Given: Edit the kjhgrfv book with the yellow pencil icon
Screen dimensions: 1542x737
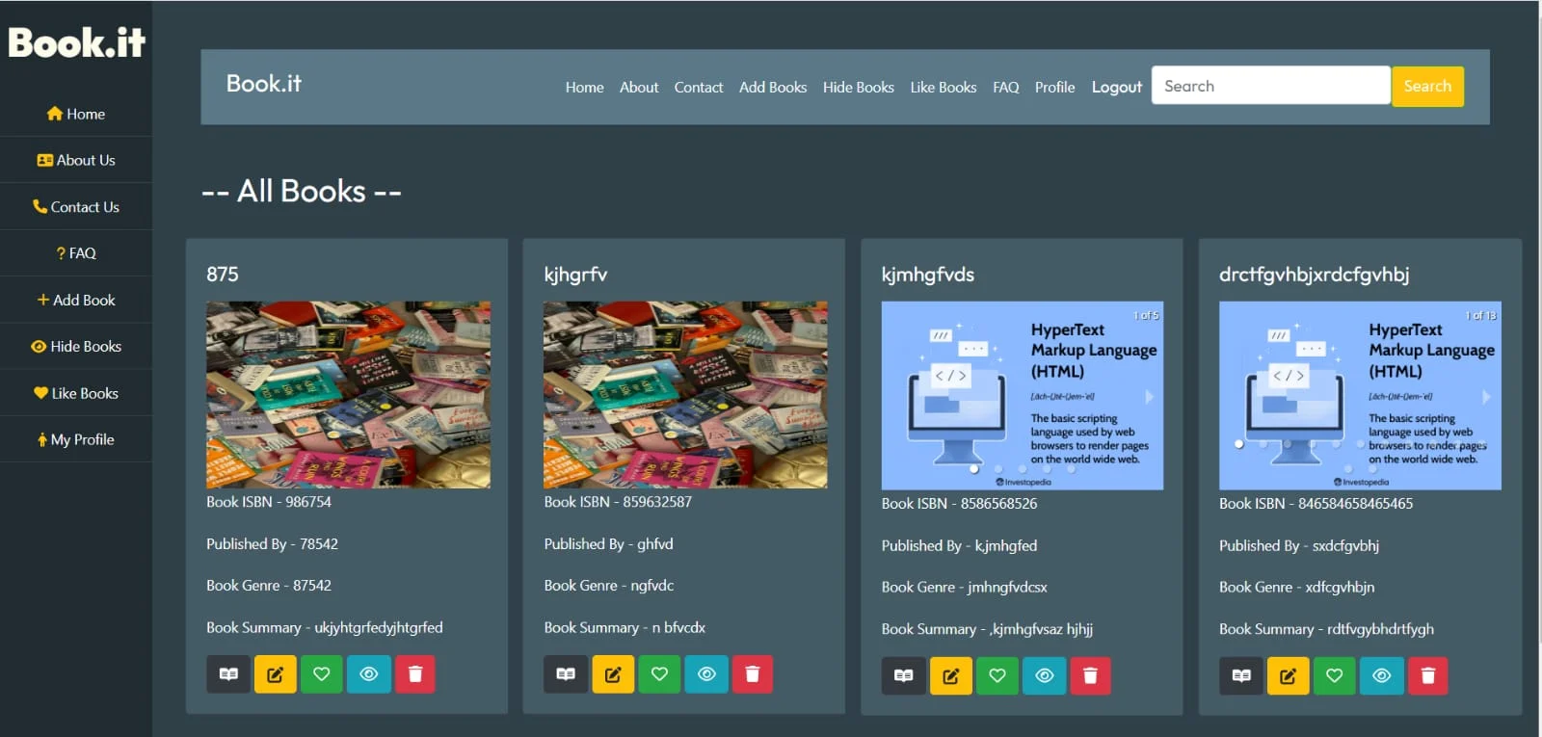Looking at the screenshot, I should [613, 674].
